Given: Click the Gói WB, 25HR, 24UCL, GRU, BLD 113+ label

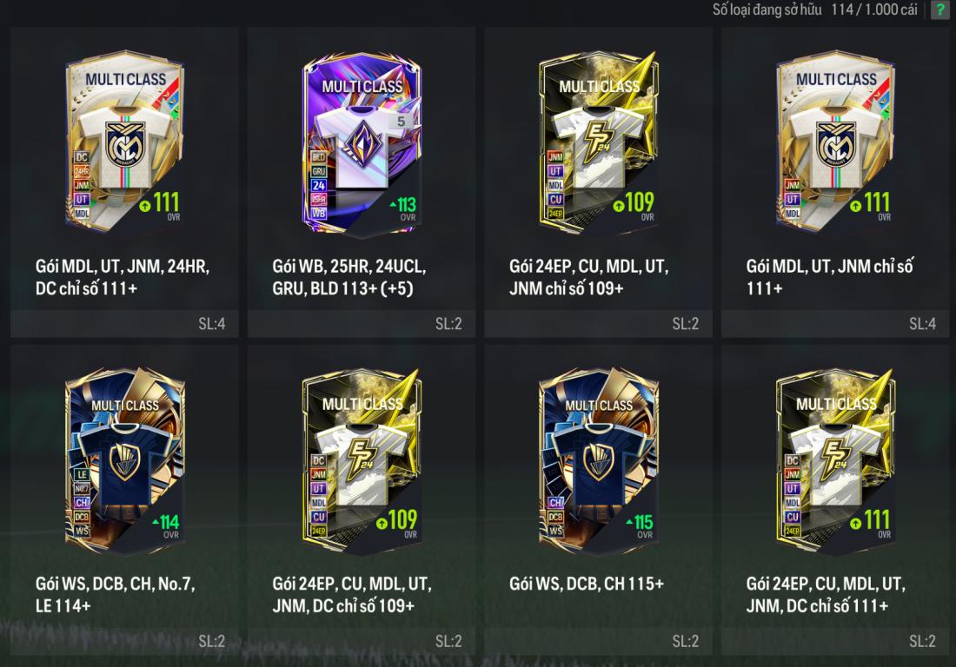Looking at the screenshot, I should pyautogui.click(x=349, y=277).
